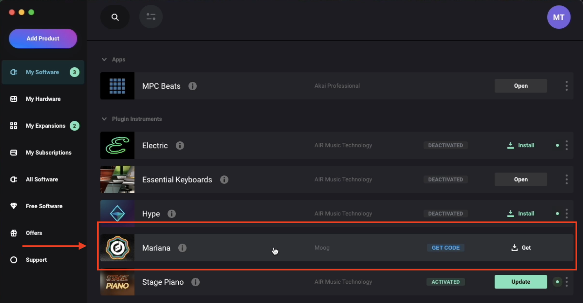Go to My Expansions section
The height and width of the screenshot is (303, 583).
click(43, 126)
